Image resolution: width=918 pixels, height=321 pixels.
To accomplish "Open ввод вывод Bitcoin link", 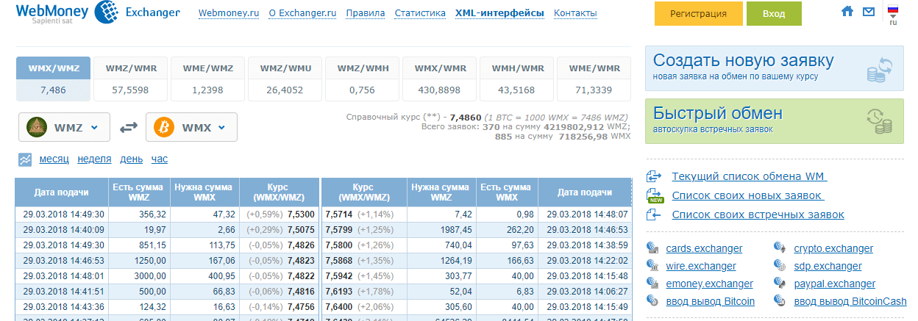I will (x=710, y=301).
